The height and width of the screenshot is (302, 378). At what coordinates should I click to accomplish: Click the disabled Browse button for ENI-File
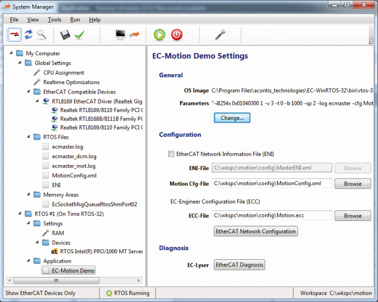pyautogui.click(x=353, y=168)
